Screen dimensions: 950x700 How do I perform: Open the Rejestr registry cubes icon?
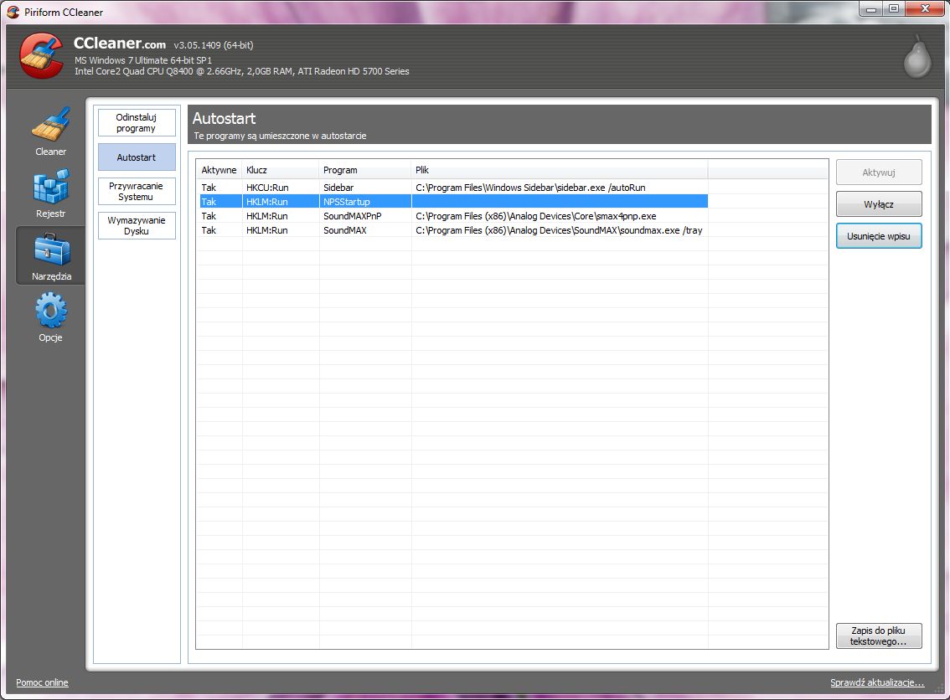pos(51,186)
